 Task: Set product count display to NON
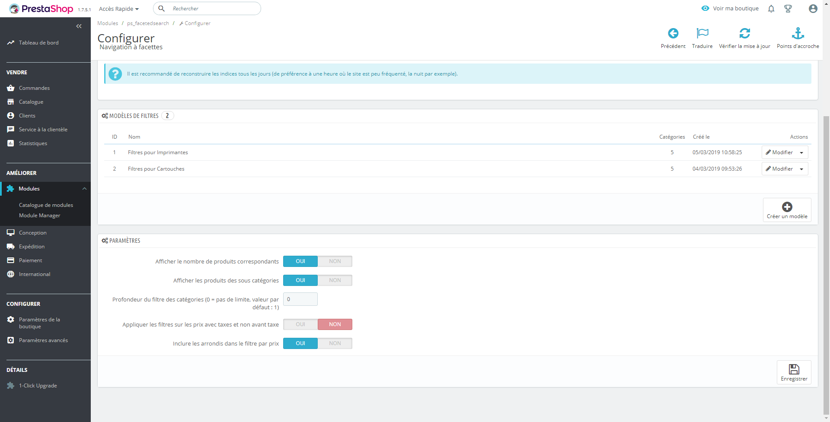tap(335, 261)
